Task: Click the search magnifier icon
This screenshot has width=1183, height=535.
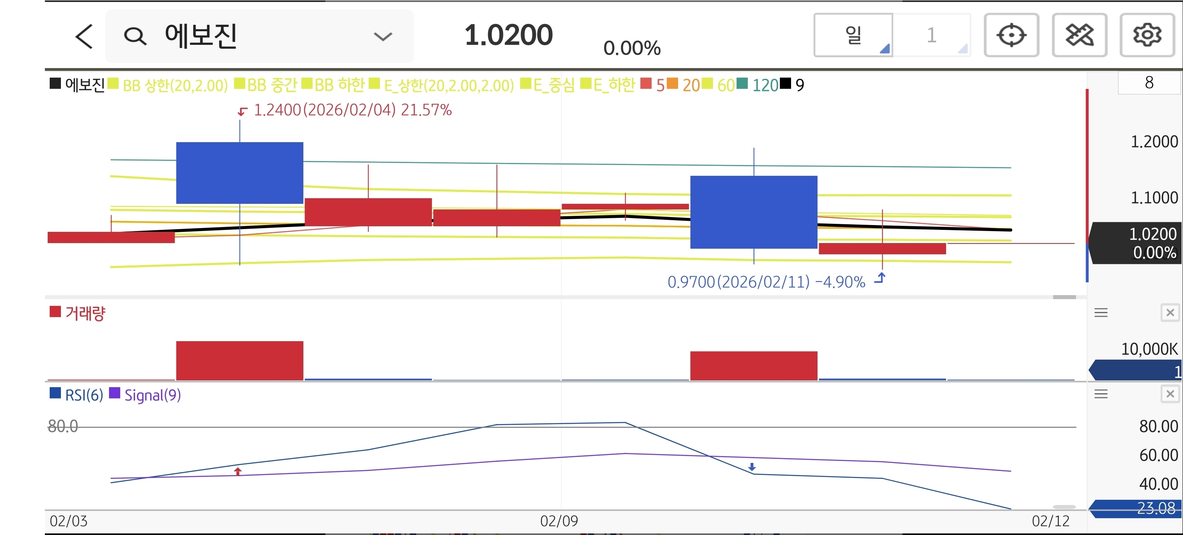Action: click(x=135, y=36)
